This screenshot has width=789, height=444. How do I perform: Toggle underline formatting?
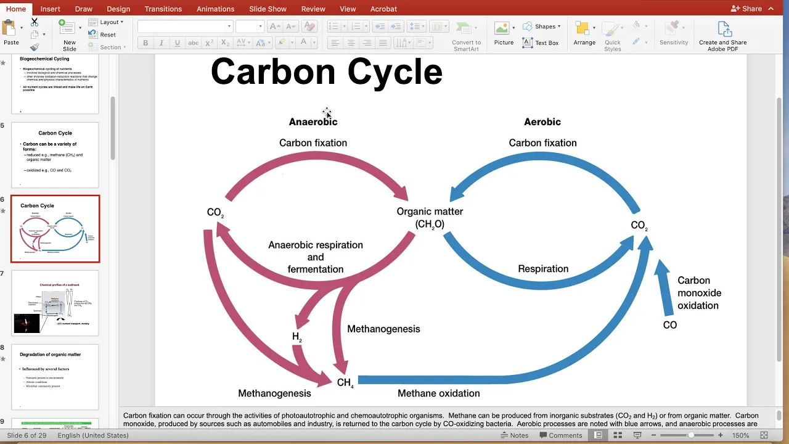coord(178,43)
